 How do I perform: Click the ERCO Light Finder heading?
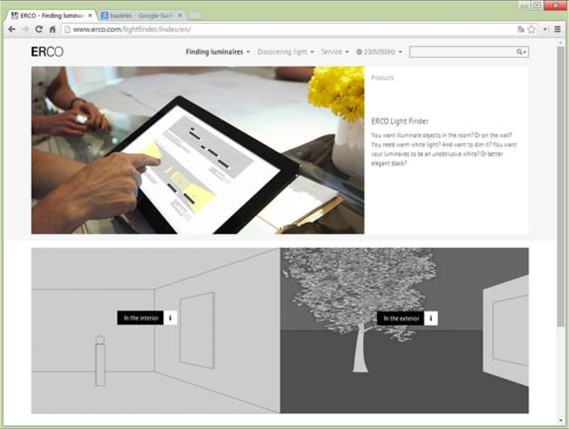[x=400, y=122]
